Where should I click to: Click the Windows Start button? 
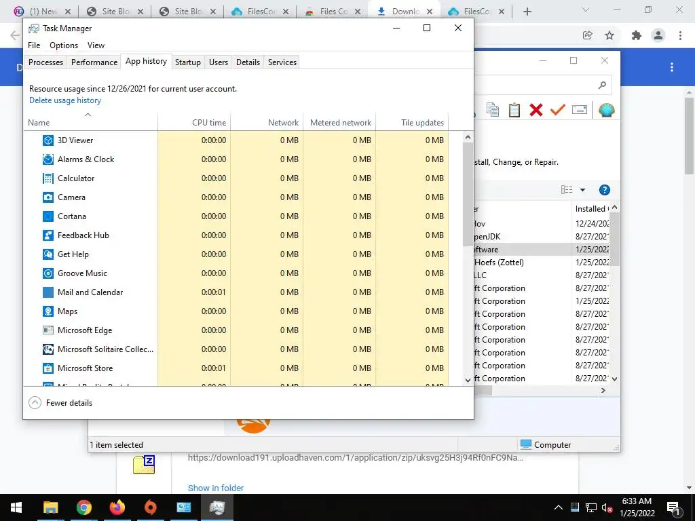click(16, 507)
